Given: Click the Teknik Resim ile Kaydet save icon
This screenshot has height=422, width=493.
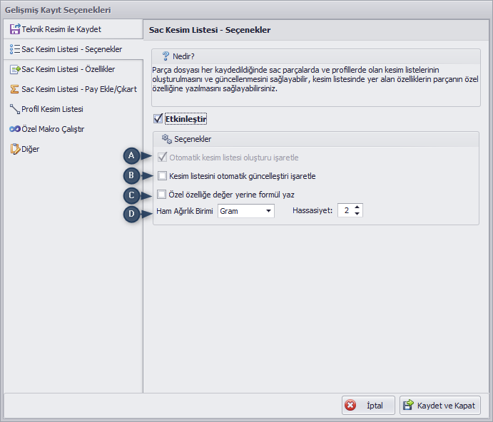Looking at the screenshot, I should coord(15,29).
